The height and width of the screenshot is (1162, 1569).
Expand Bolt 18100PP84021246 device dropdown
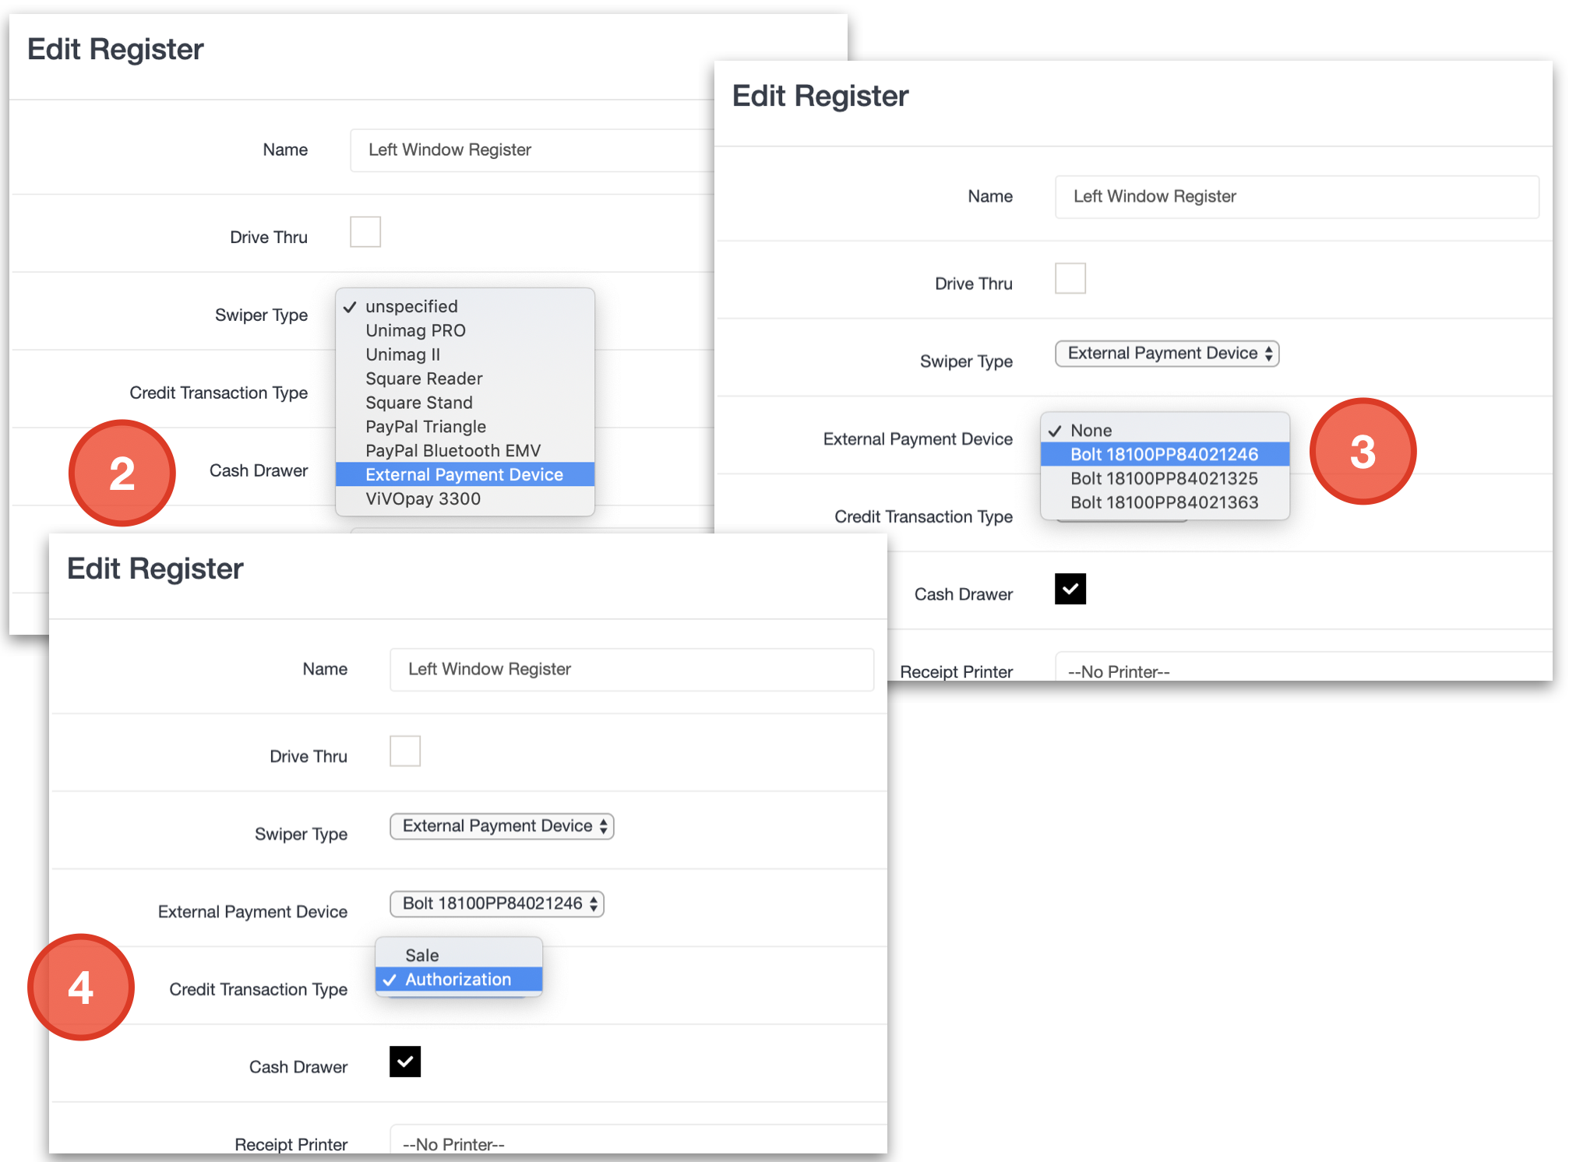coord(497,903)
